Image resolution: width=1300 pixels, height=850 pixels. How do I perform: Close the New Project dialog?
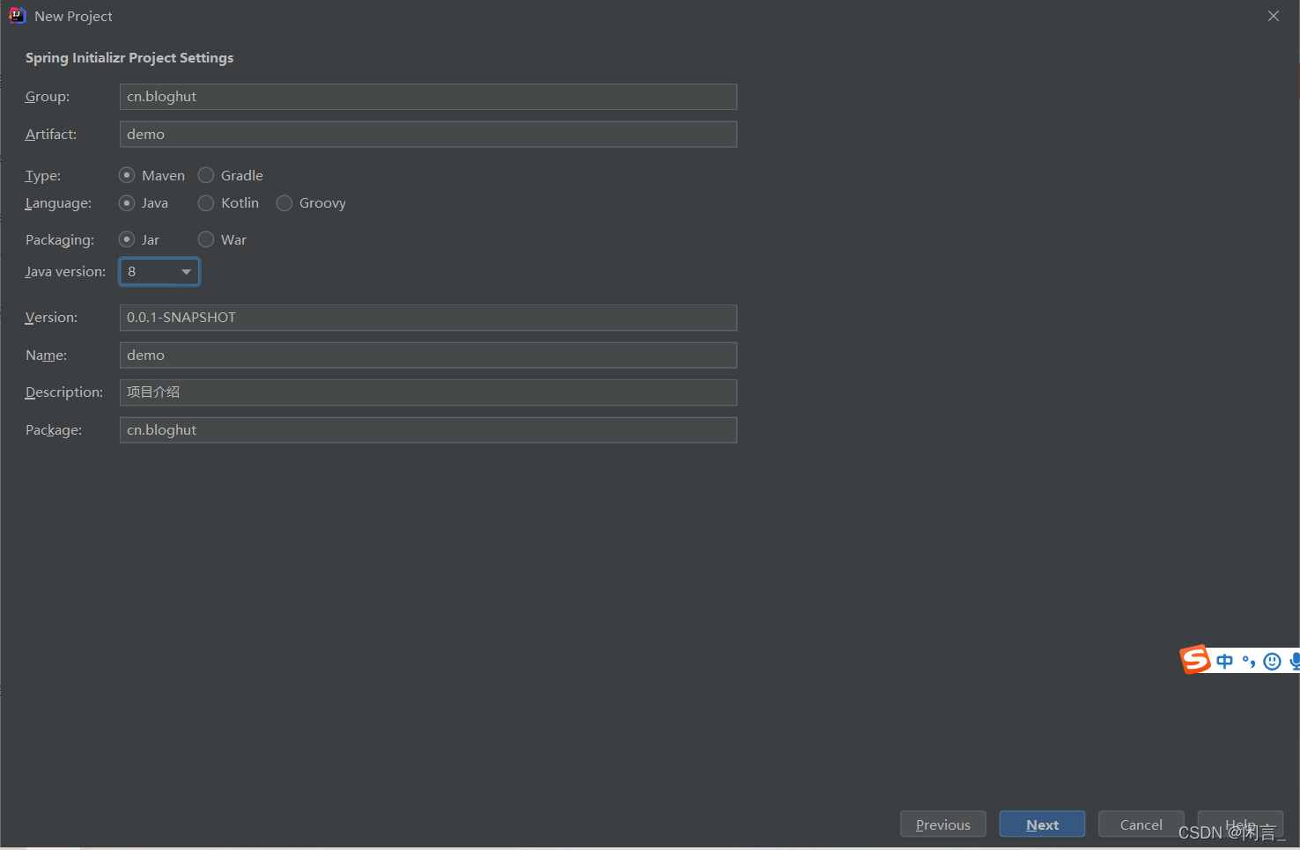[x=1274, y=16]
